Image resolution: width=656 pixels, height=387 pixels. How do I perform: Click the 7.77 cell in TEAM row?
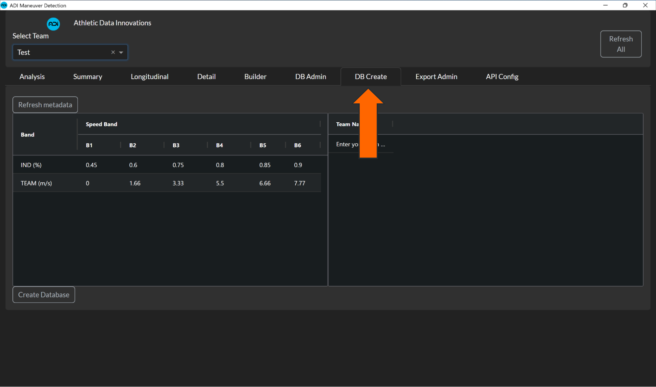(x=303, y=183)
